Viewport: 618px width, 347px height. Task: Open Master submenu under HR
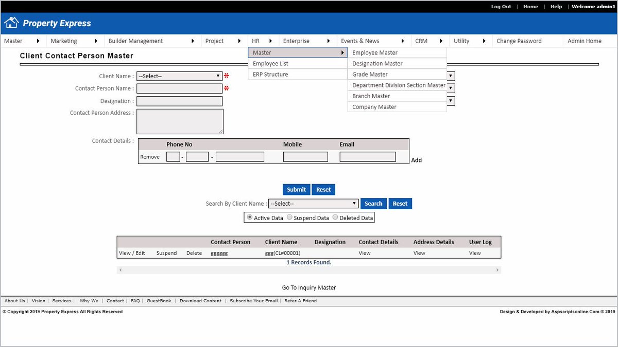(x=298, y=52)
